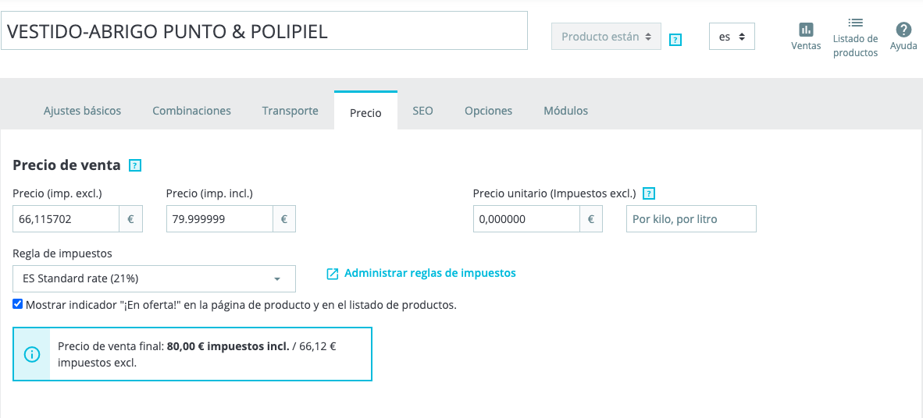Click the external link icon for tax rules
The image size is (923, 418).
(333, 274)
